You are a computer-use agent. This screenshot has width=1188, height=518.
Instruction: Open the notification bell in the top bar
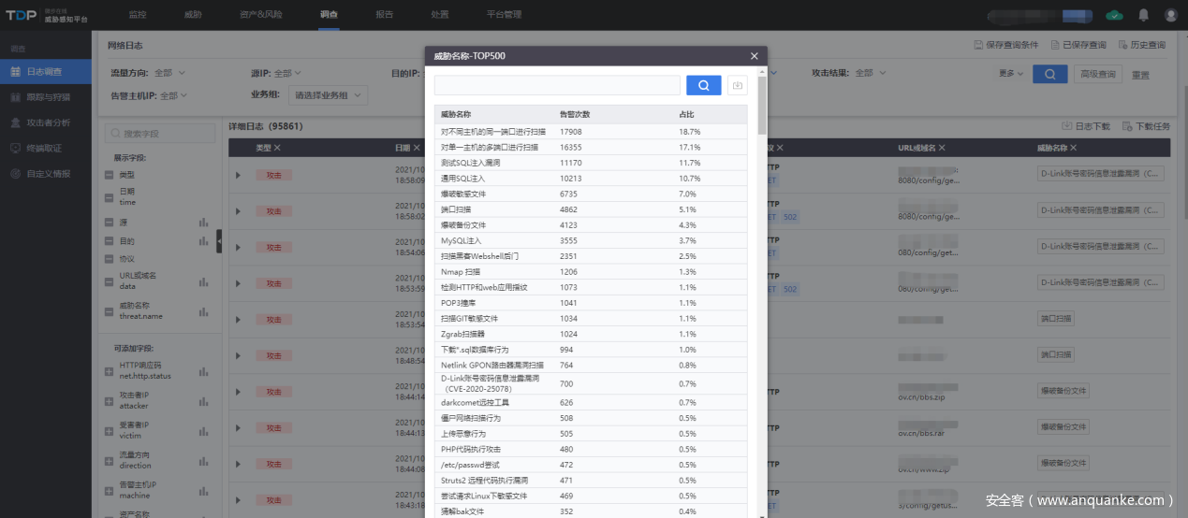(1143, 15)
